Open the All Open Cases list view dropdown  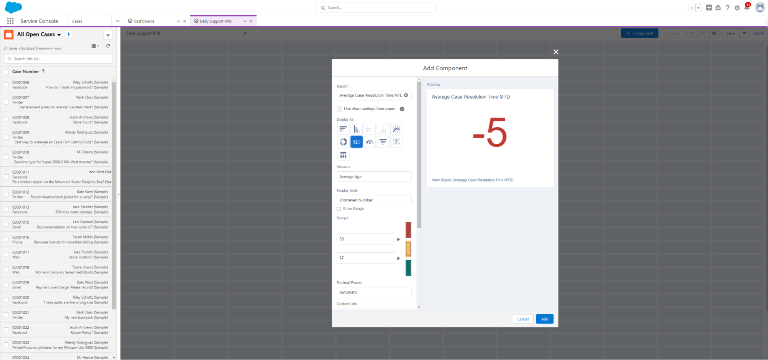(x=59, y=34)
